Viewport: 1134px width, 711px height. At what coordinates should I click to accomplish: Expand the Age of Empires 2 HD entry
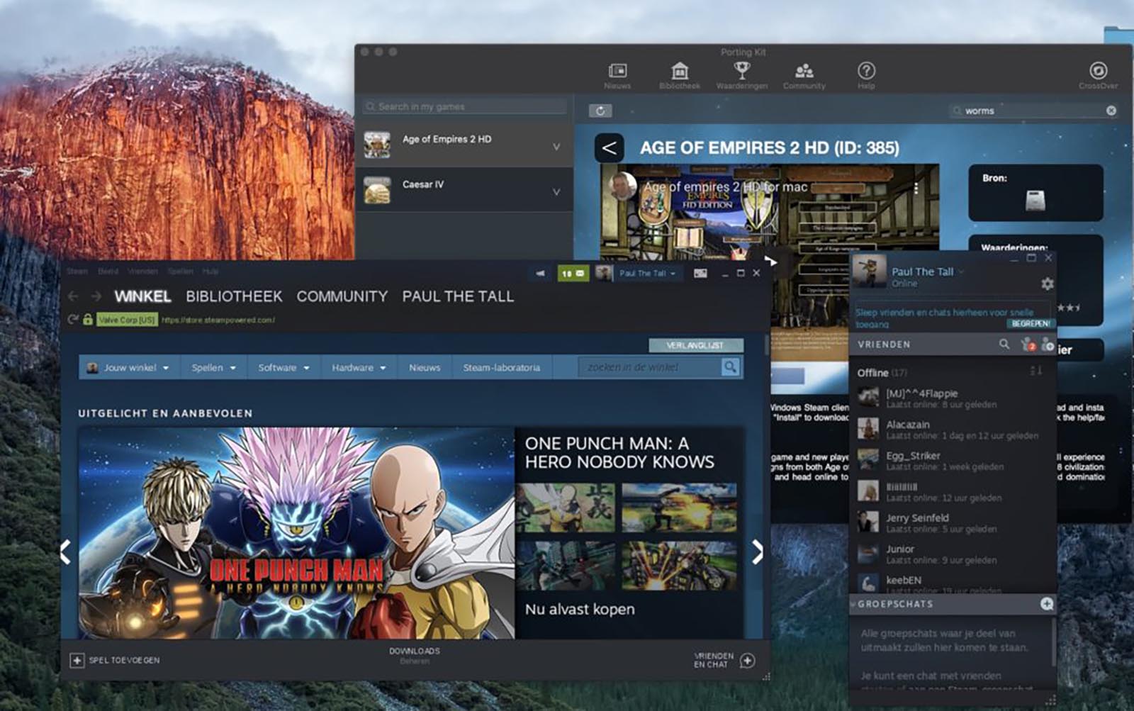556,146
